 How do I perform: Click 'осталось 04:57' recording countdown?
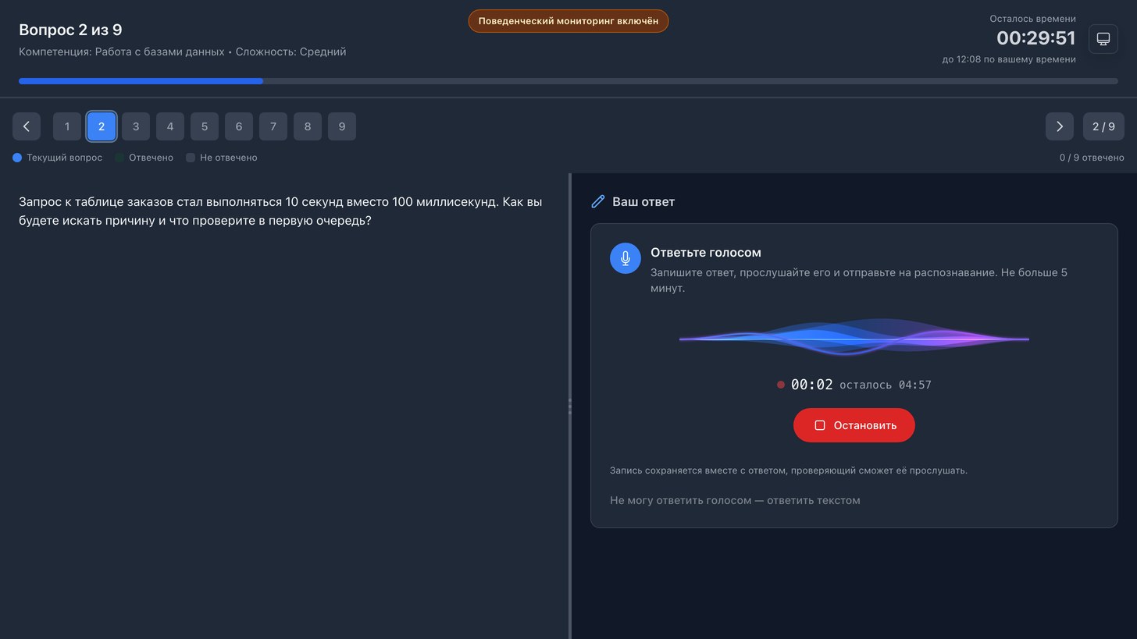click(886, 385)
